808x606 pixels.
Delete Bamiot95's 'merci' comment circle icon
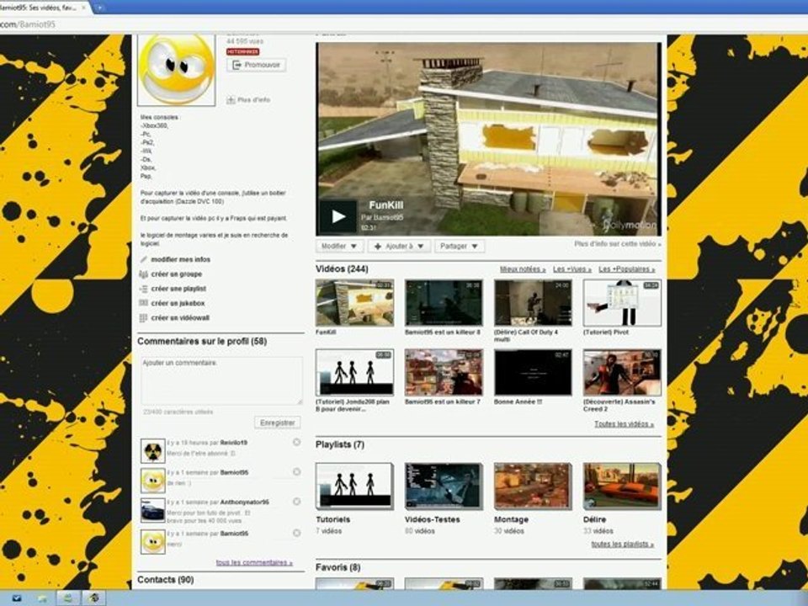point(296,534)
